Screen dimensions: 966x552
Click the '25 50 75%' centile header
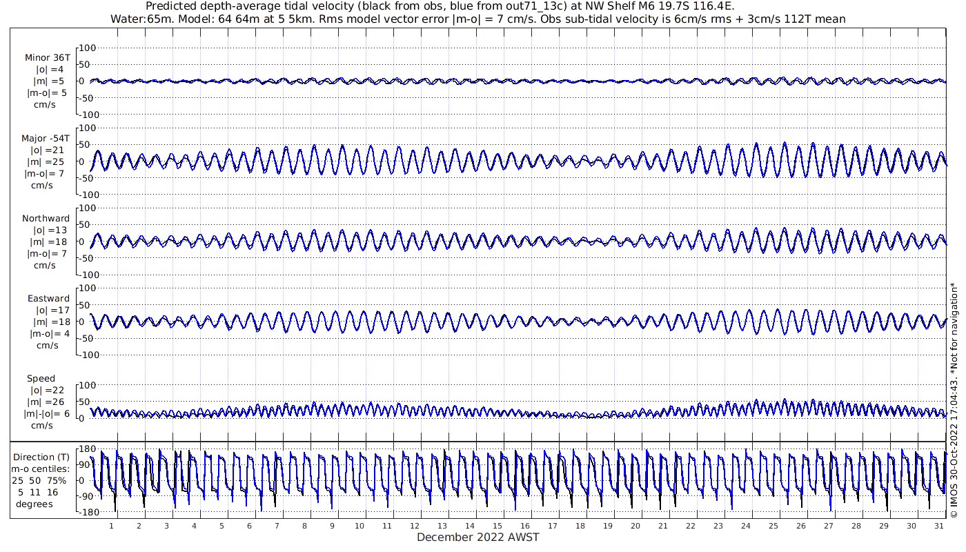coord(39,481)
